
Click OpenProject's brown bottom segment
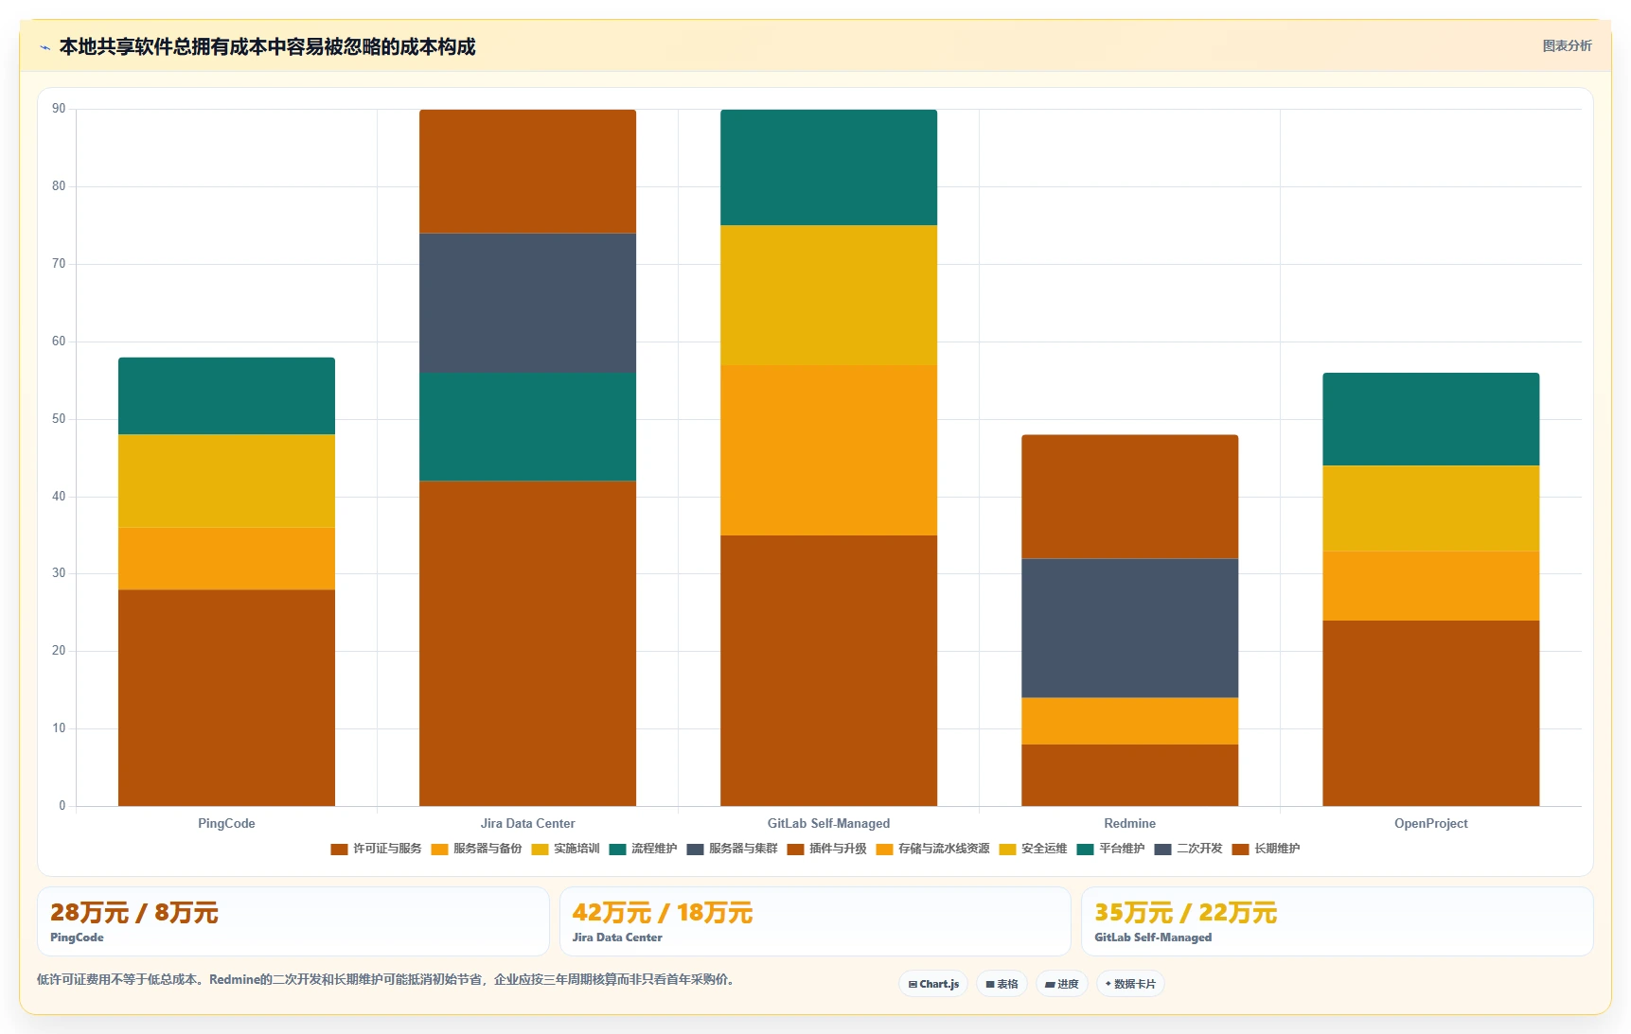click(x=1430, y=713)
